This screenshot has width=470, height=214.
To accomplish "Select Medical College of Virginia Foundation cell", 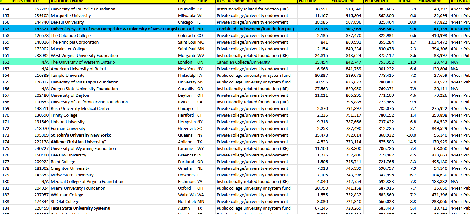I will (113, 182).
